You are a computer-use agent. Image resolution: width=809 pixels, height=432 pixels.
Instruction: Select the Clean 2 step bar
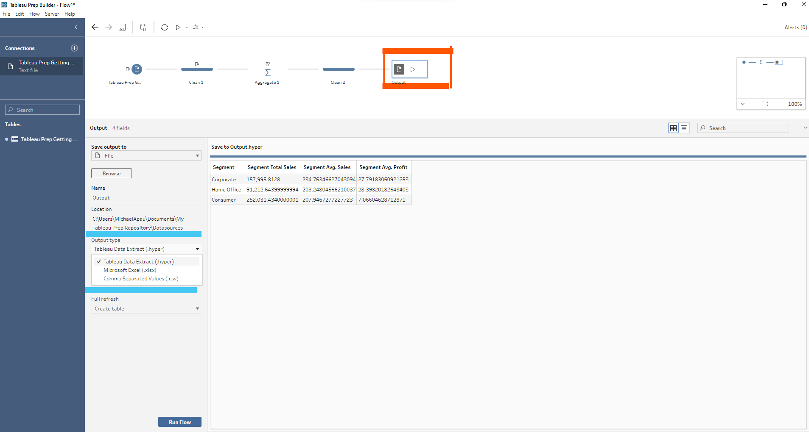click(339, 69)
